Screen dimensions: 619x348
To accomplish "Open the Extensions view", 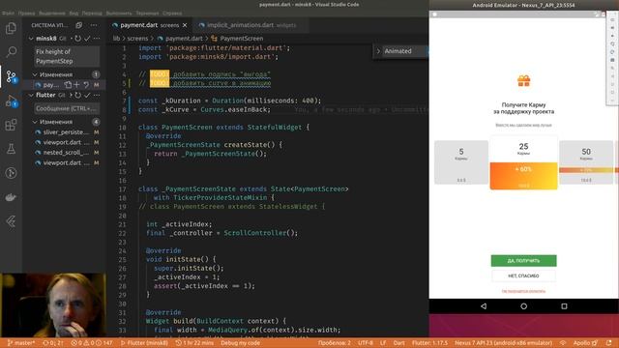I will [11, 125].
